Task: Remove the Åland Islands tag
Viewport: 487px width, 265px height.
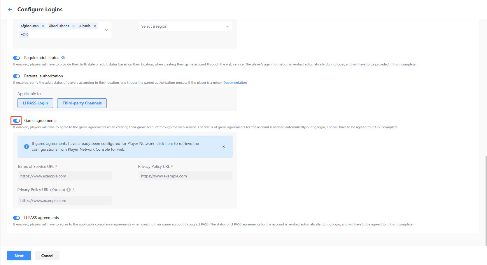Action: [x=73, y=26]
